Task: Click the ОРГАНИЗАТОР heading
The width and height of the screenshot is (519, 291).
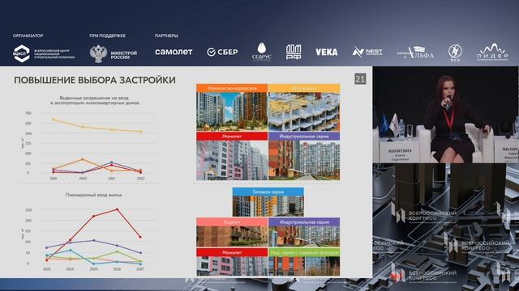Action: tap(28, 36)
